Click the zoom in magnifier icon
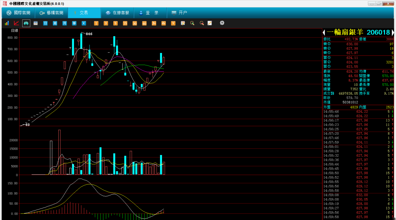 coord(192,23)
